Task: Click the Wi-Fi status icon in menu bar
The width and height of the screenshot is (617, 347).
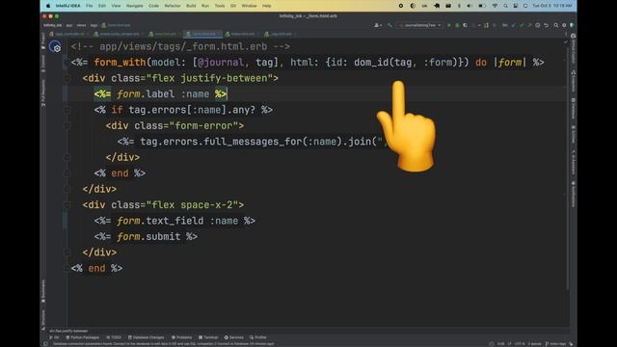Action: pyautogui.click(x=495, y=6)
